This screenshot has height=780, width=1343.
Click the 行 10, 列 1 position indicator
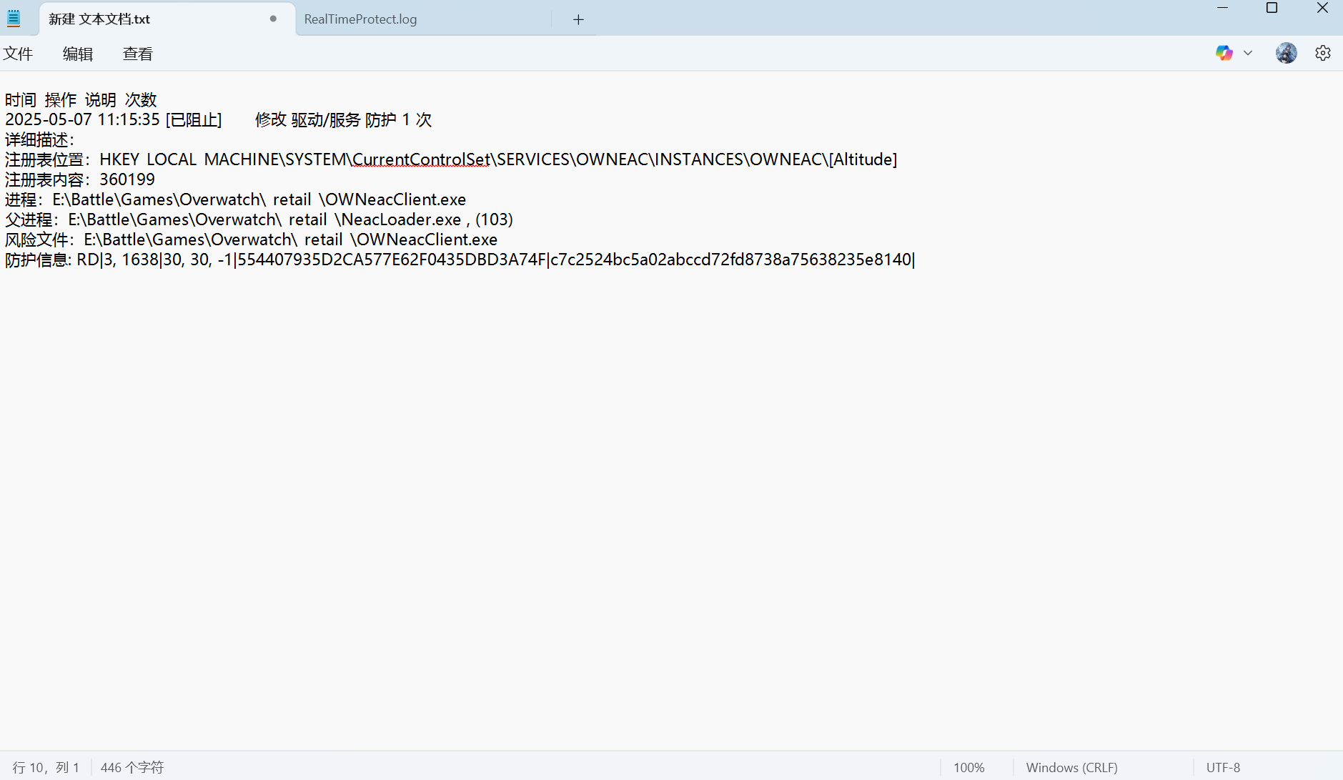tap(46, 767)
